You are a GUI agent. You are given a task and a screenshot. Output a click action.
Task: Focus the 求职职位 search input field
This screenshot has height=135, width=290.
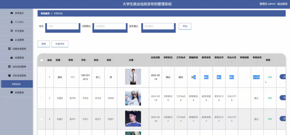(110, 26)
